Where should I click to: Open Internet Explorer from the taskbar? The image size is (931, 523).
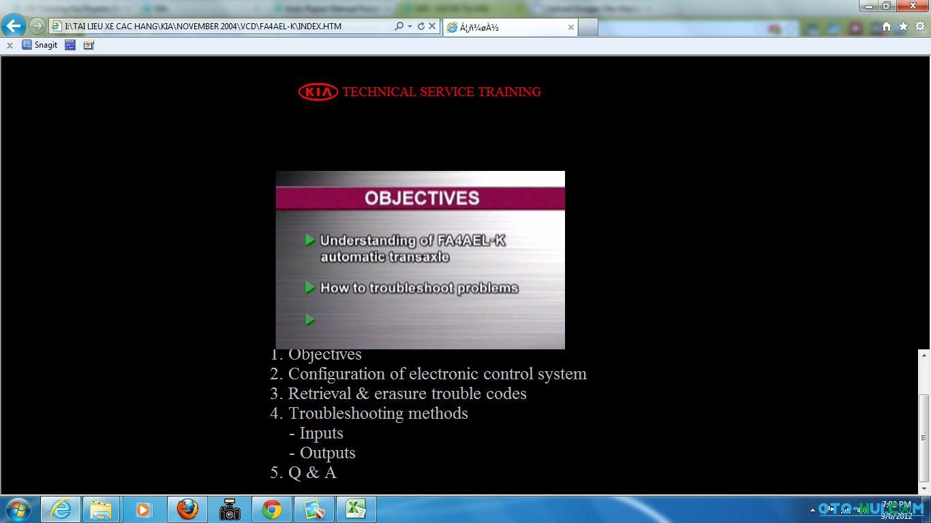(61, 509)
